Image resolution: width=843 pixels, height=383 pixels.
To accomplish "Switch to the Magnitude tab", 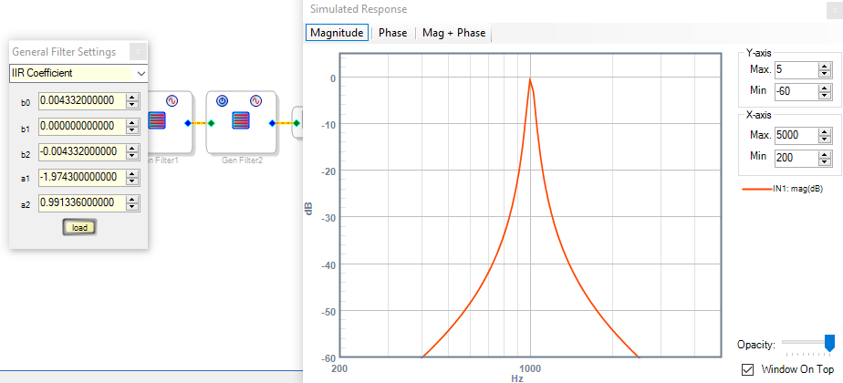I will [337, 33].
